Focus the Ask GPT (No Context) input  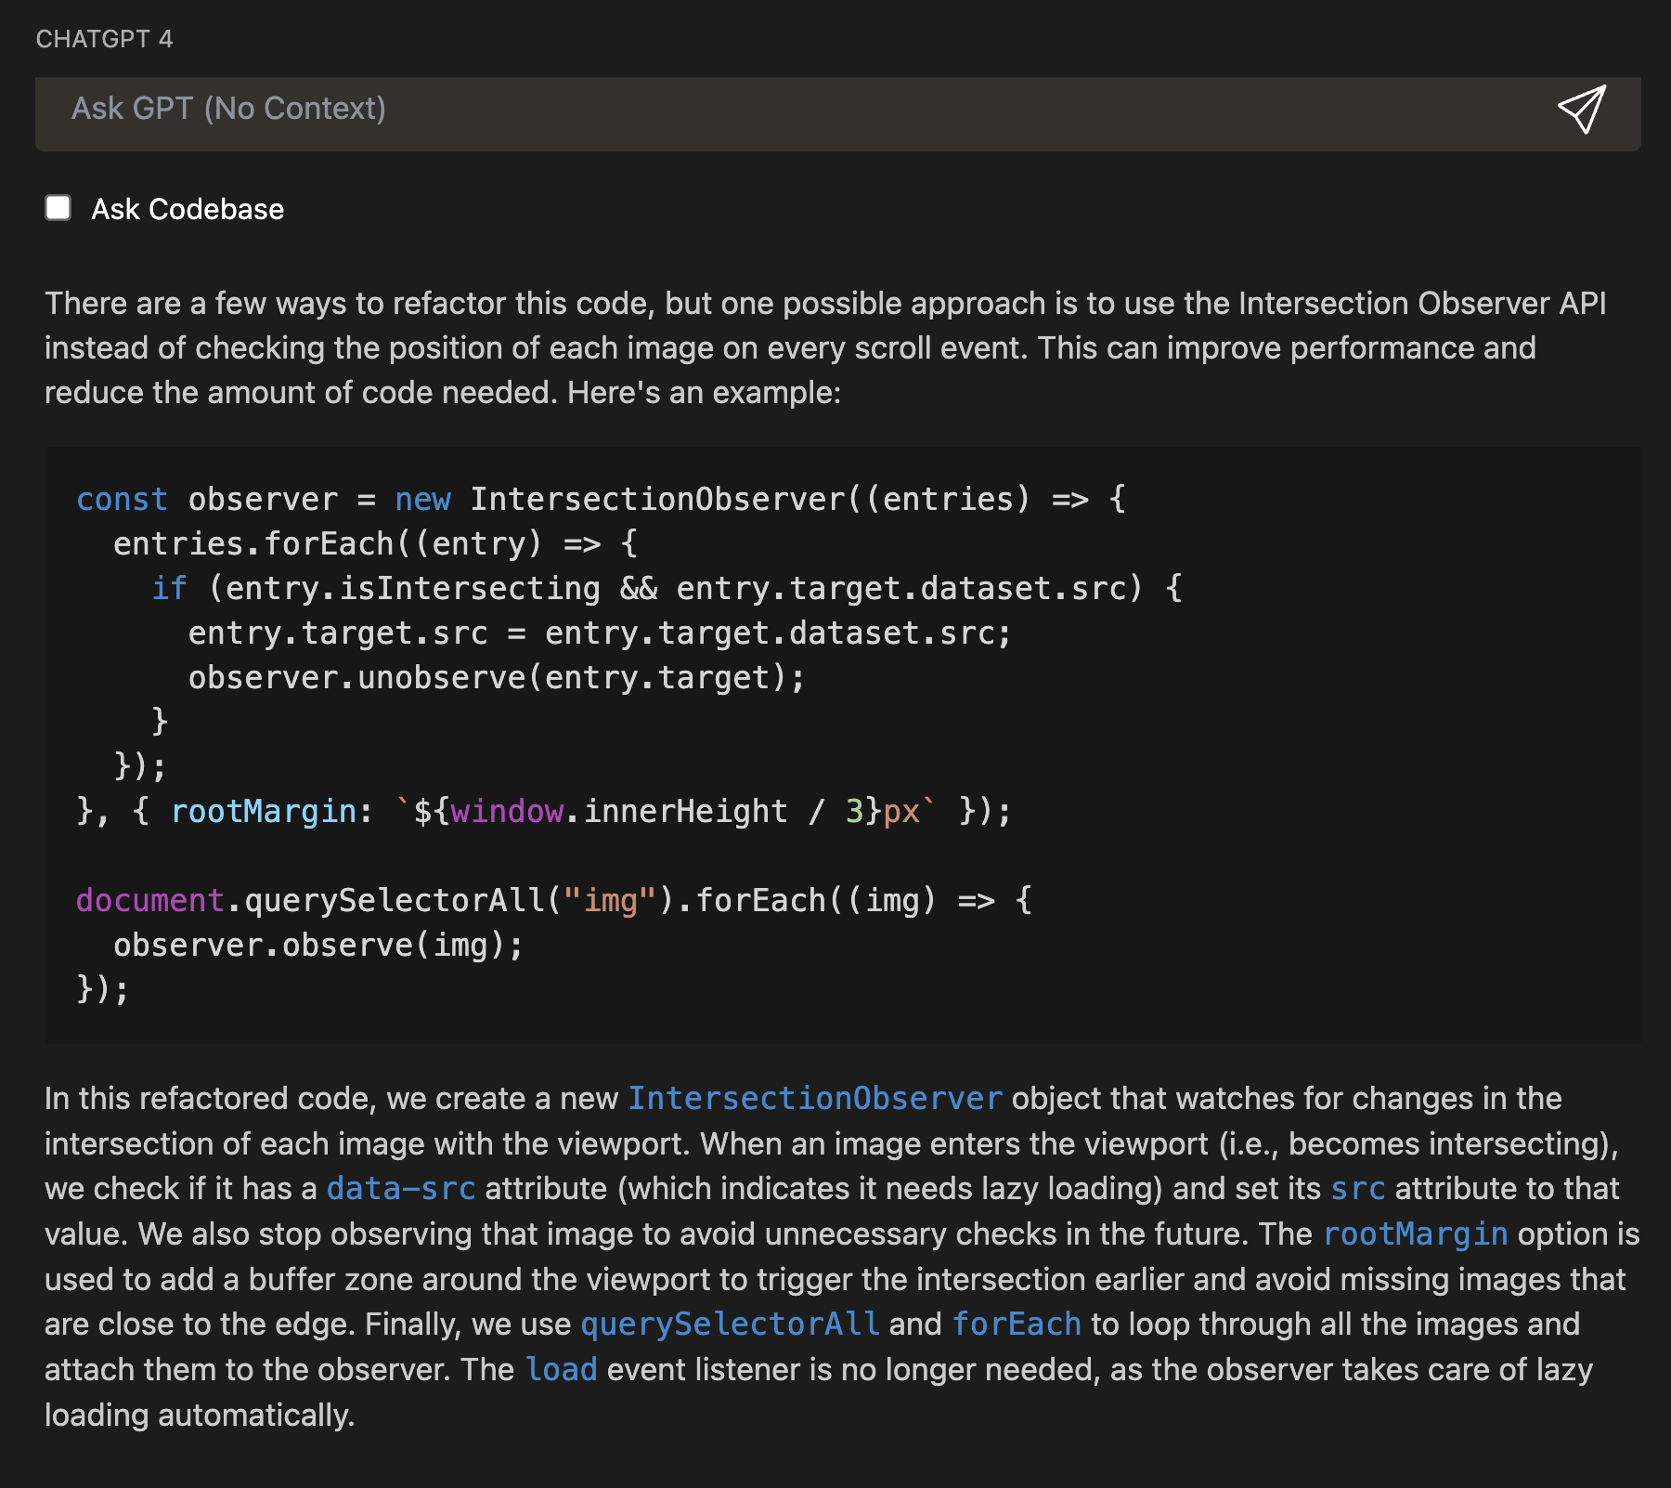pyautogui.click(x=743, y=110)
